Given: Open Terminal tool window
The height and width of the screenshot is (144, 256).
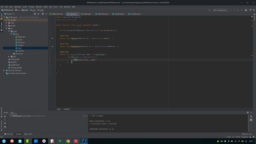Looking at the screenshot, I should [x=8, y=134].
